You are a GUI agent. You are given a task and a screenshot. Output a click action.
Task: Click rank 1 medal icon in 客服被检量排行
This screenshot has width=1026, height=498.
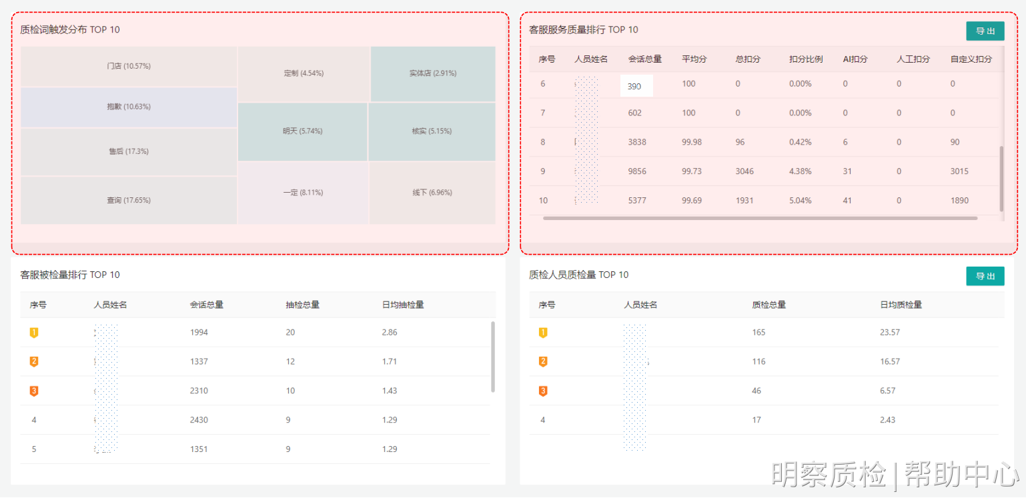click(x=34, y=333)
